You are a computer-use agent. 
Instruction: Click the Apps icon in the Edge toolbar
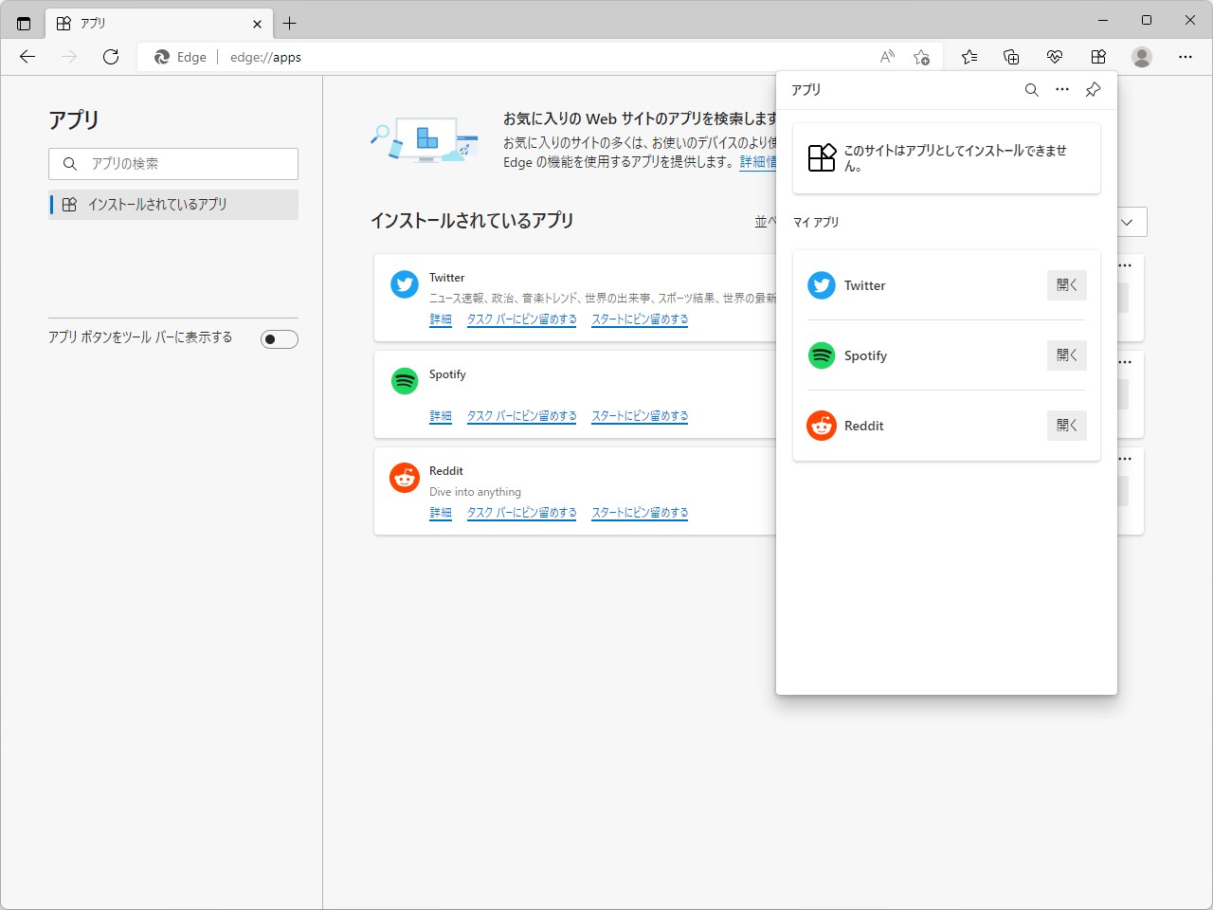point(1097,57)
